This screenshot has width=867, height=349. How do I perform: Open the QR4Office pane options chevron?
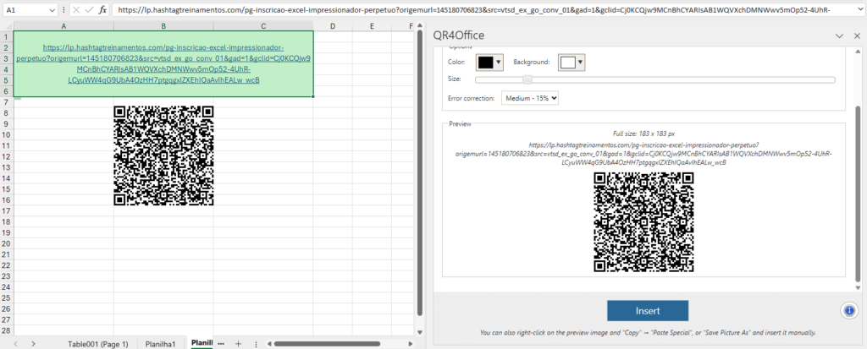(839, 35)
